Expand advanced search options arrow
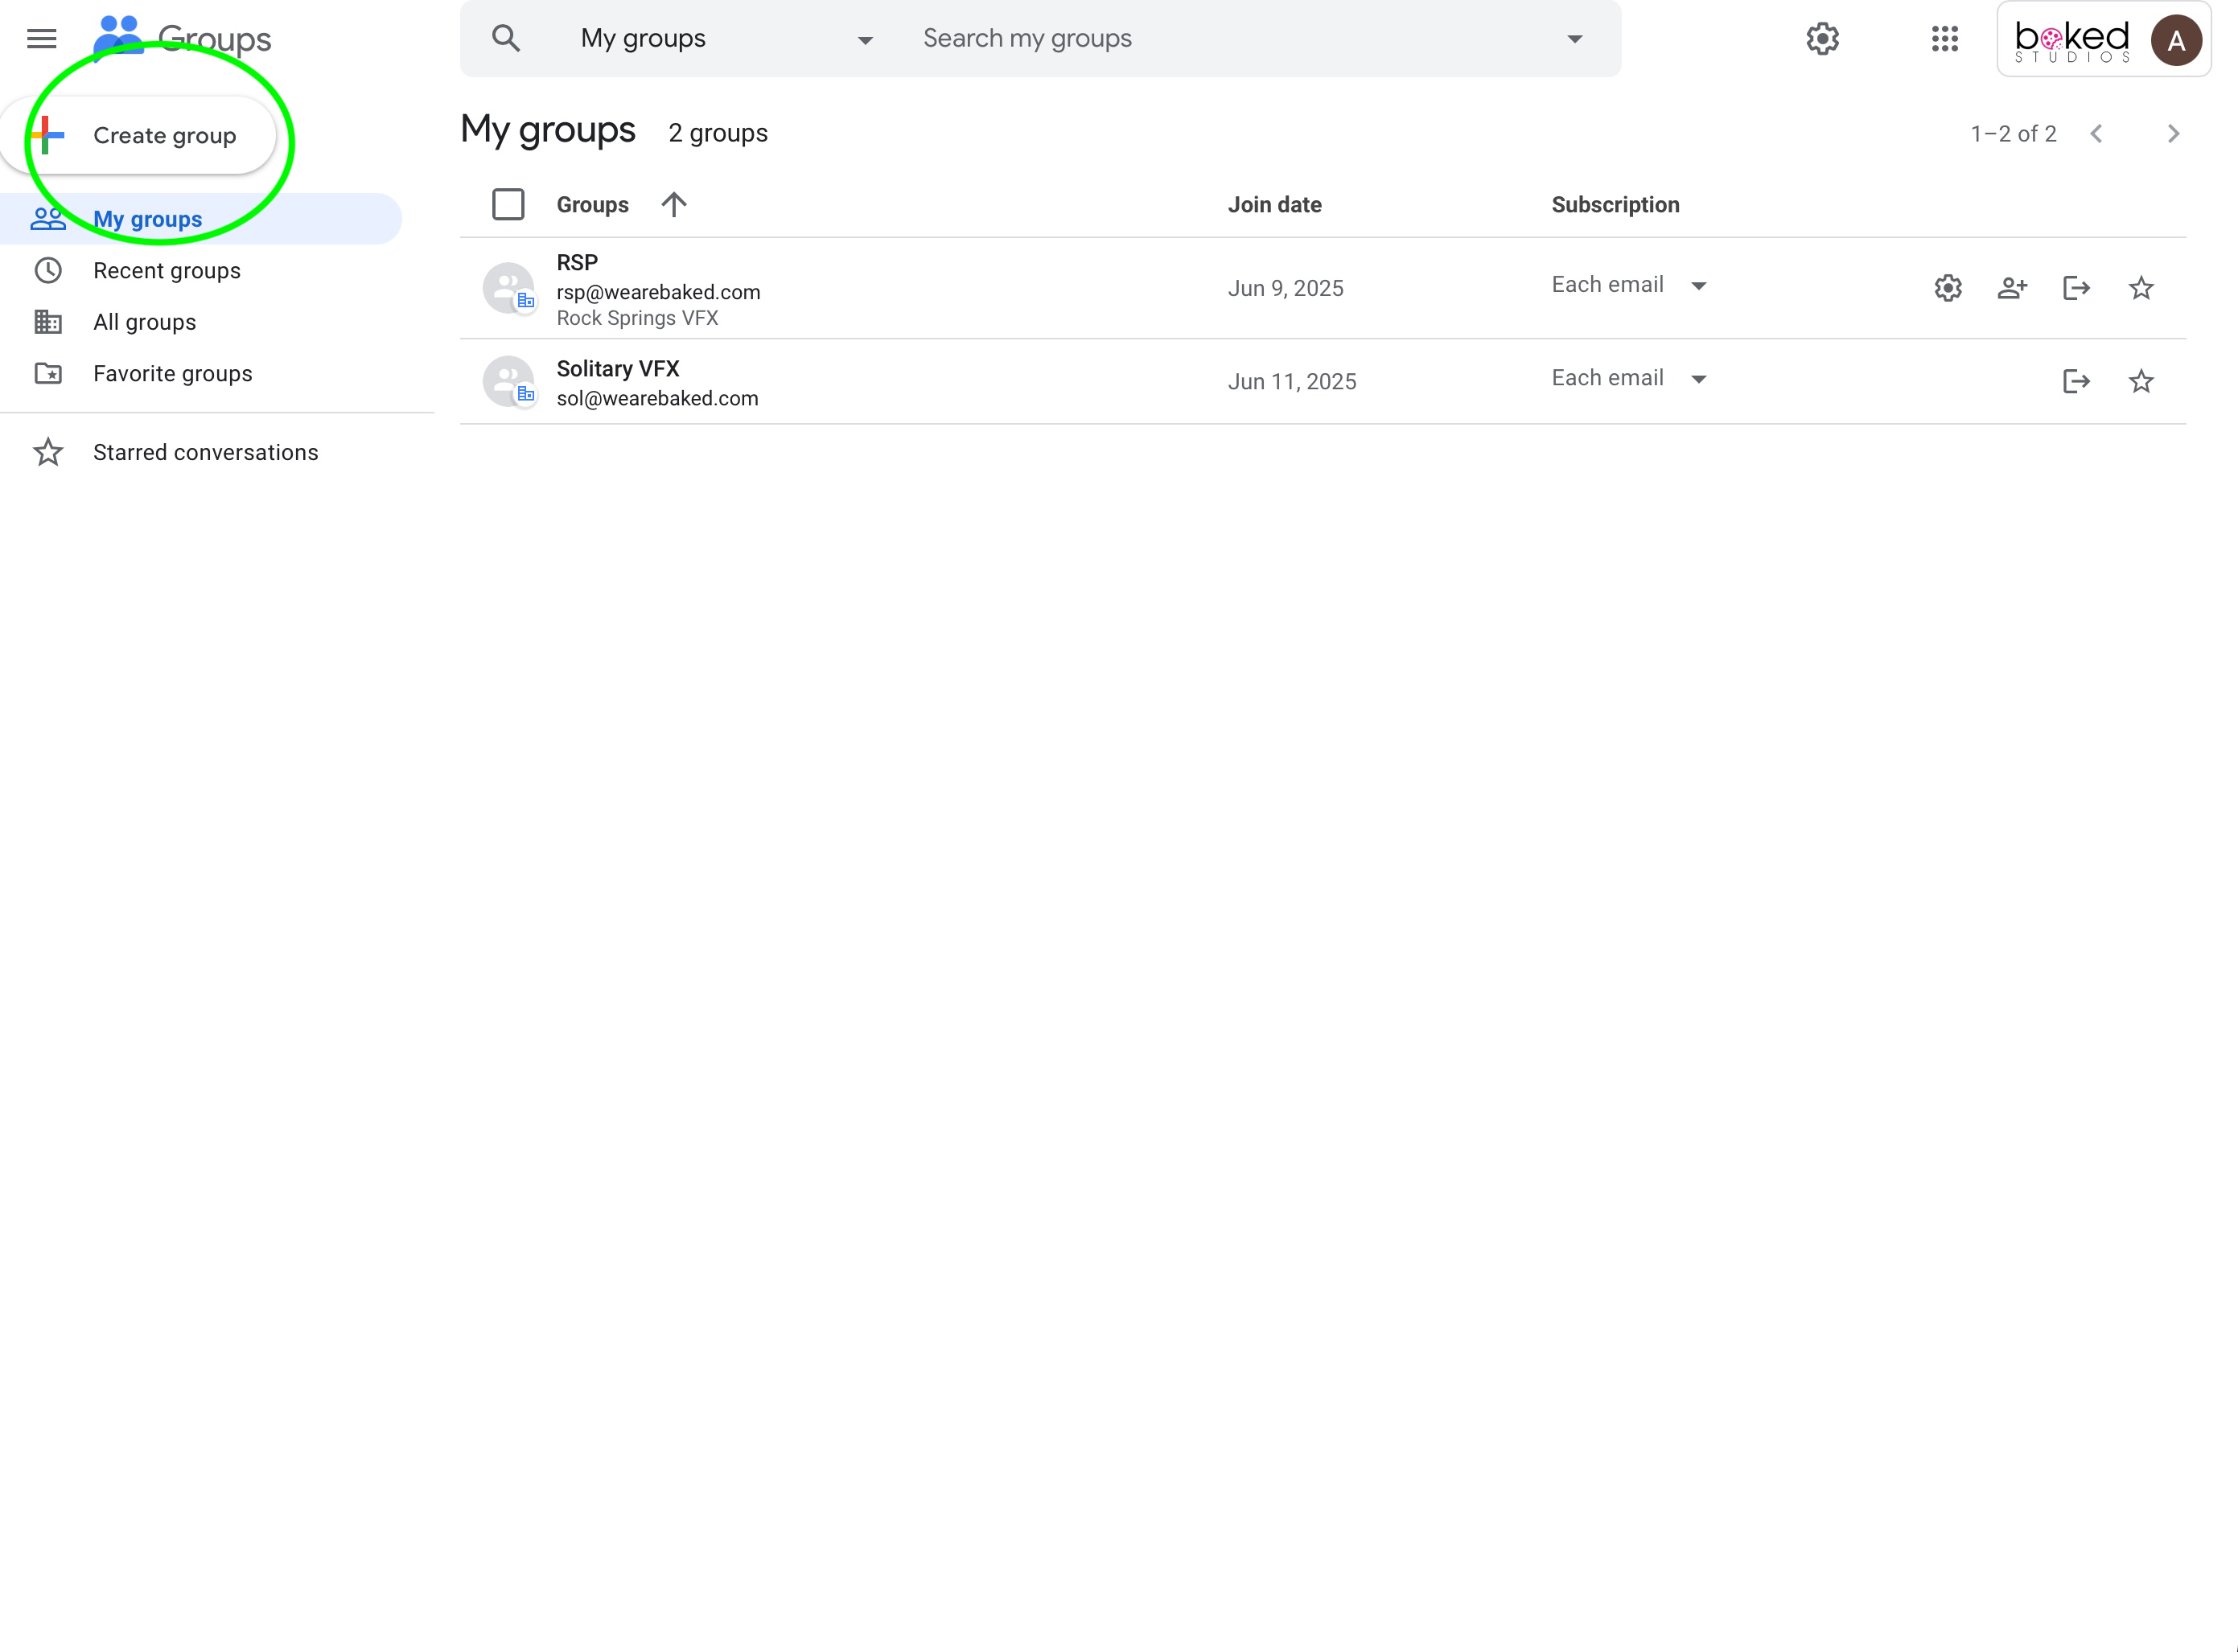Screen dimensions: 2238x1652 pos(1574,40)
